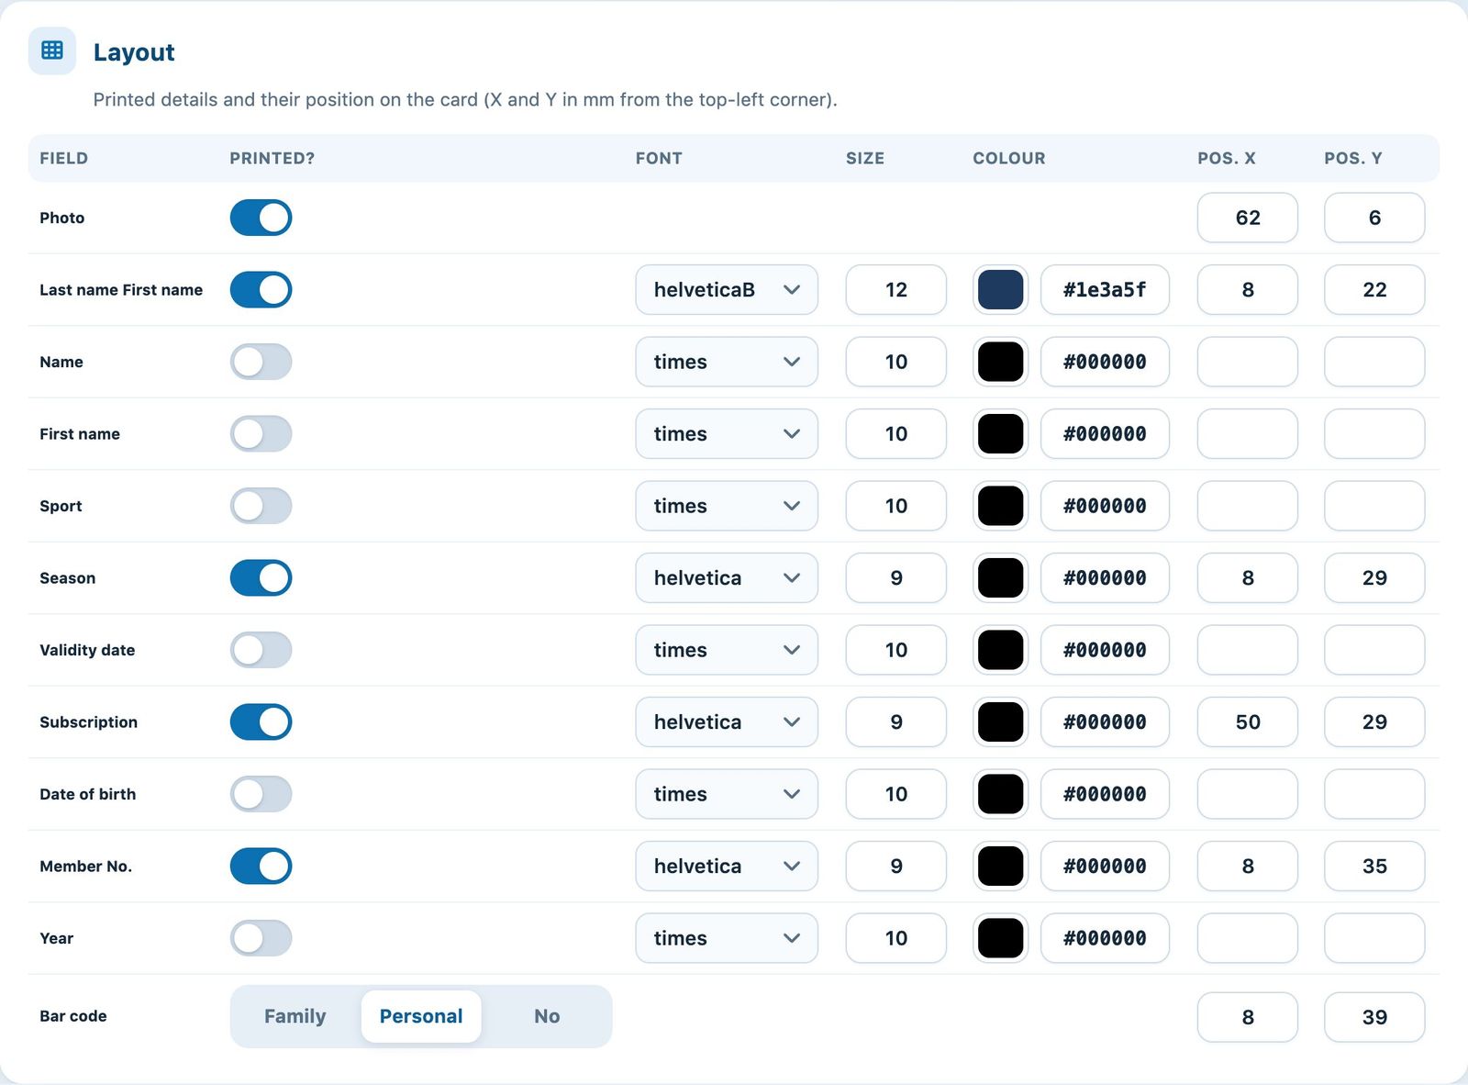Choose No for Bar code
1468x1085 pixels.
pos(547,1016)
